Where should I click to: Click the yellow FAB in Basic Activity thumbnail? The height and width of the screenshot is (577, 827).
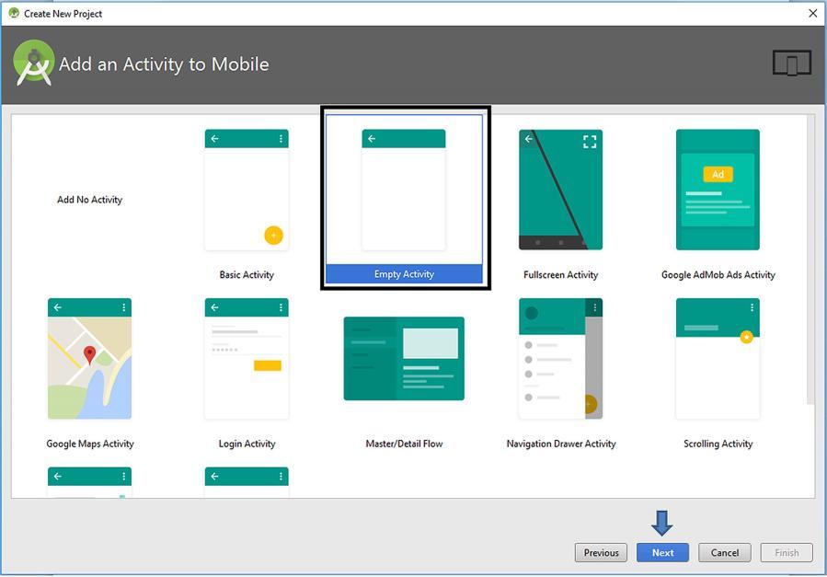coord(273,236)
